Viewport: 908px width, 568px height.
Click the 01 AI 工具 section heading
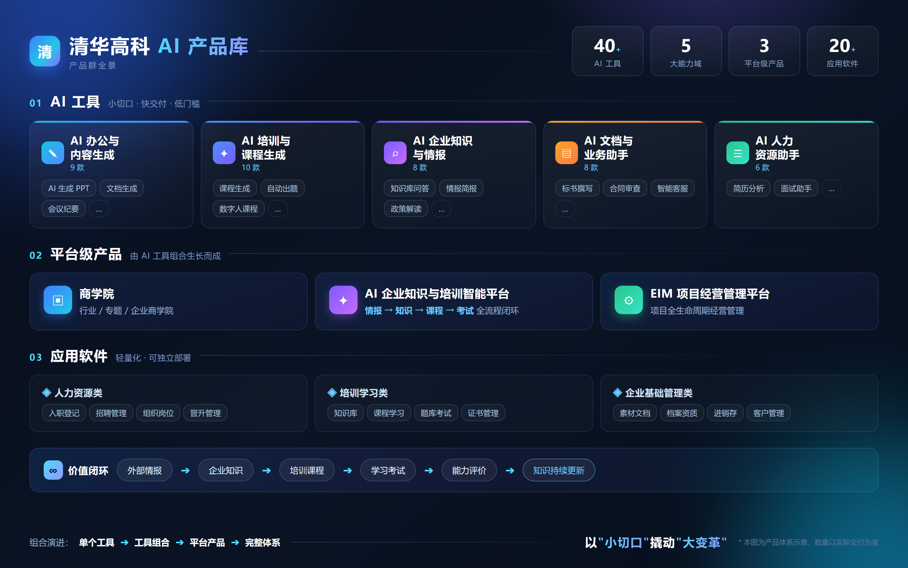65,102
